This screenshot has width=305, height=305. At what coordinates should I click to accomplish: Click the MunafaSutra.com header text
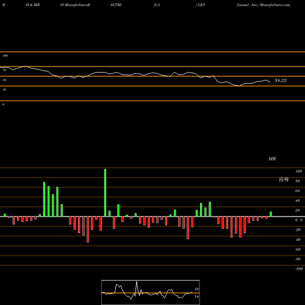(275, 5)
